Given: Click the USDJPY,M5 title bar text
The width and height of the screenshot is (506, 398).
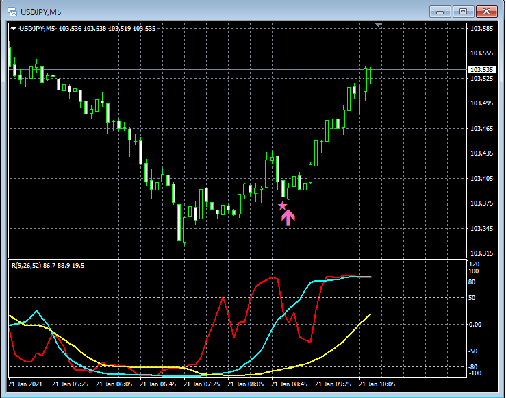Looking at the screenshot, I should 40,11.
